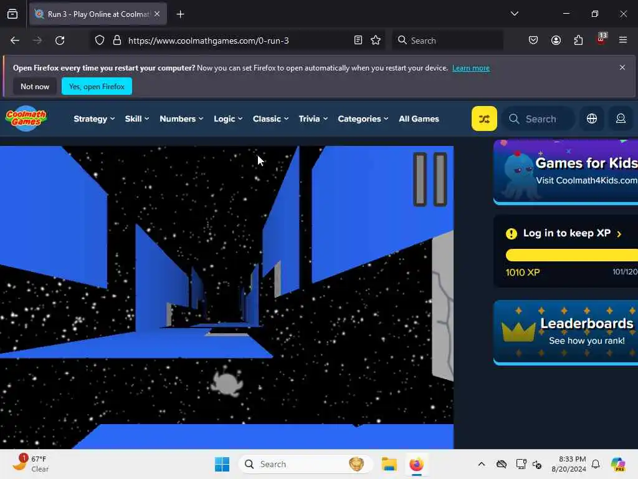Image resolution: width=638 pixels, height=479 pixels.
Task: Go back to the previous page
Action: click(x=15, y=41)
